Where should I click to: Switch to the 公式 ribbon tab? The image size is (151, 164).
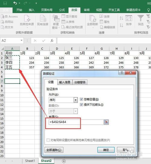click(x=62, y=10)
